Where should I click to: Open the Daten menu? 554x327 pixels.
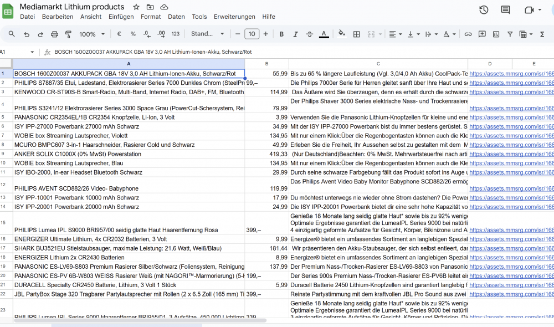[176, 17]
